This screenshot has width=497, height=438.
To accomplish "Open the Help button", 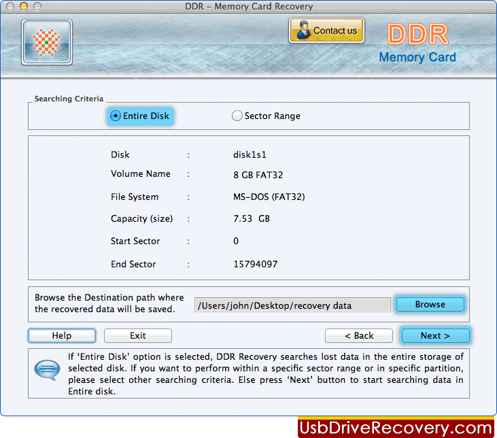I will click(62, 335).
